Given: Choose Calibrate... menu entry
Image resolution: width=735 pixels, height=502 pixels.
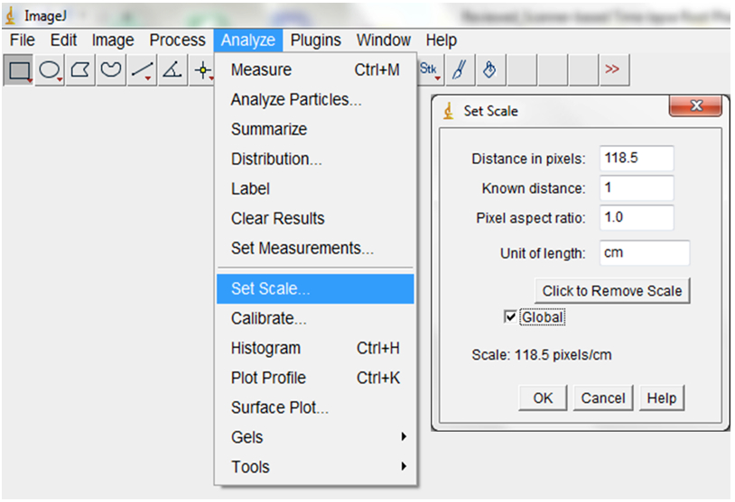Looking at the screenshot, I should (315, 319).
